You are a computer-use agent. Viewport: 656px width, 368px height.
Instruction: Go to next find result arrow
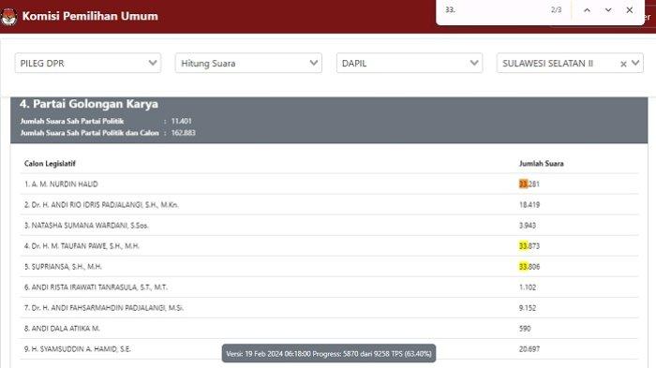point(608,10)
